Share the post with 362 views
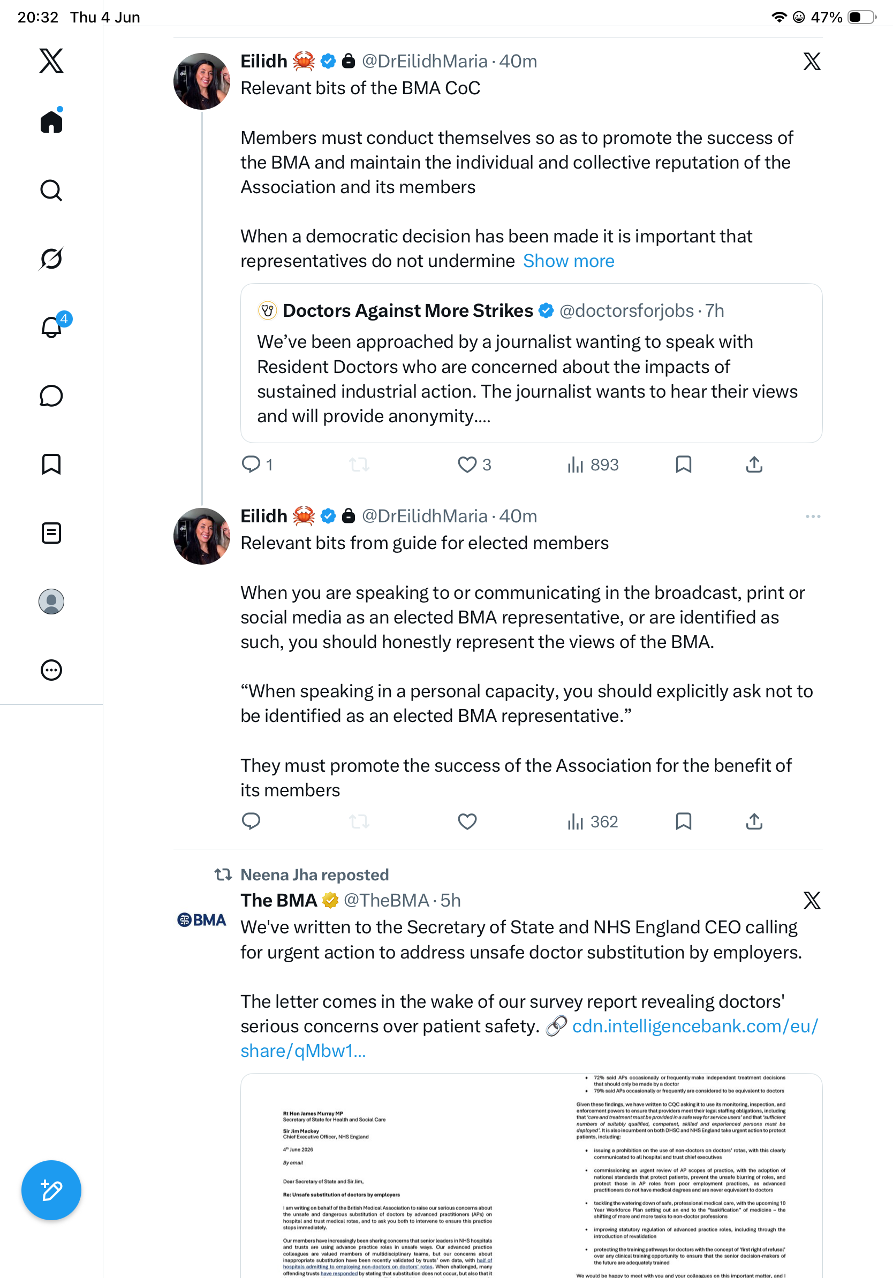This screenshot has height=1278, width=893. point(754,821)
